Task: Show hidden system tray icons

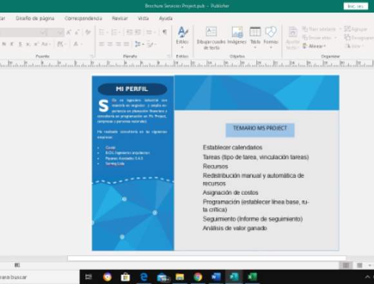Action: (x=368, y=277)
